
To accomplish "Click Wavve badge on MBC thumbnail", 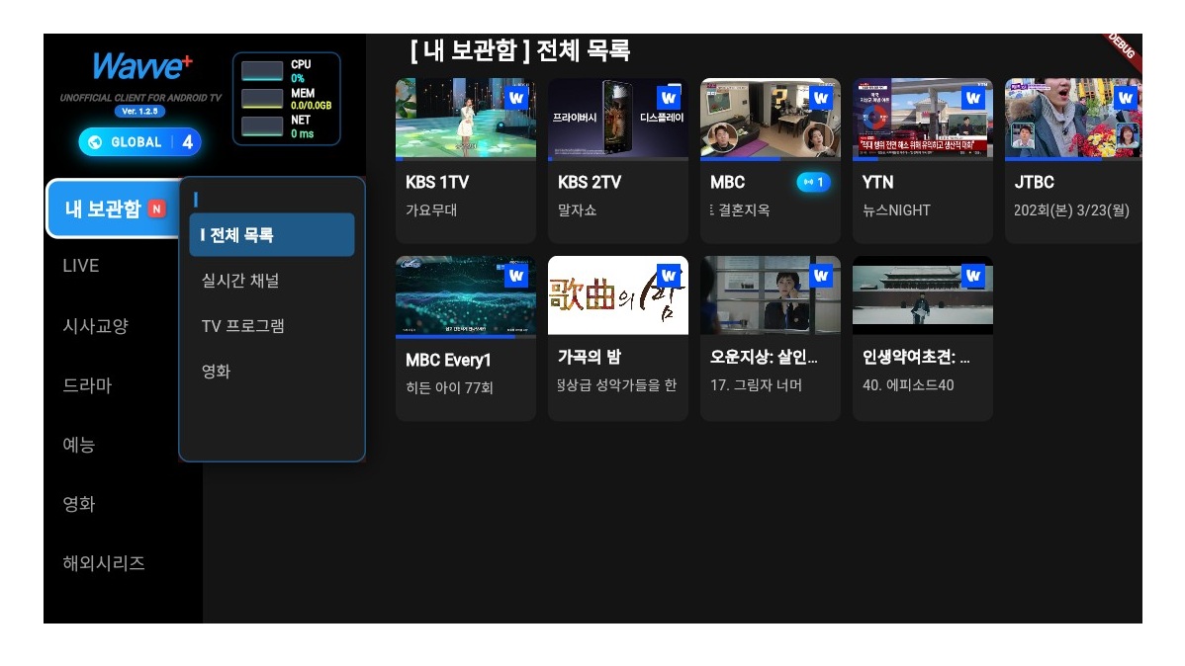I will (821, 98).
